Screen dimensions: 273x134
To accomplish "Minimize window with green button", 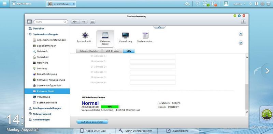I will [x=235, y=16].
